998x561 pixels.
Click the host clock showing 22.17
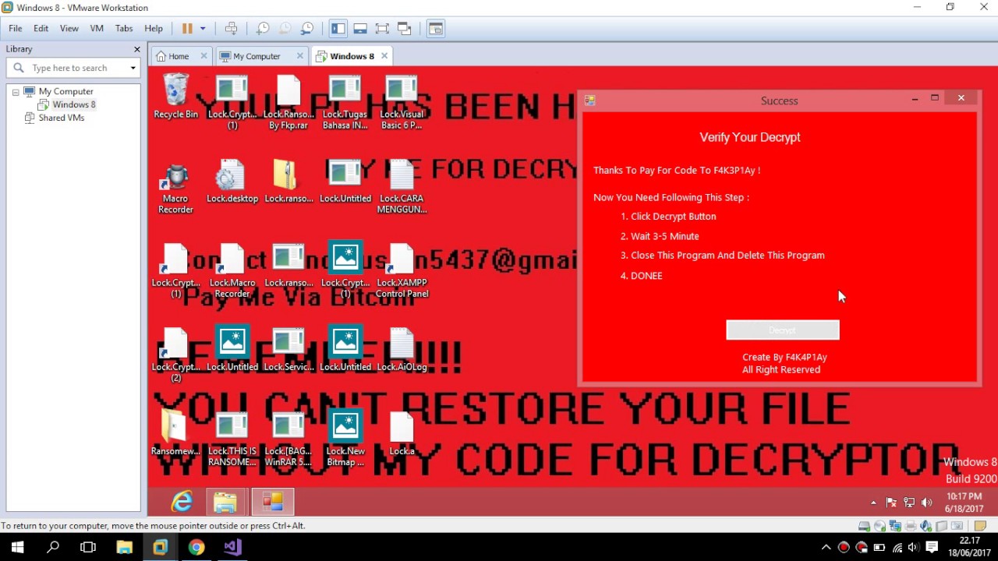969,546
